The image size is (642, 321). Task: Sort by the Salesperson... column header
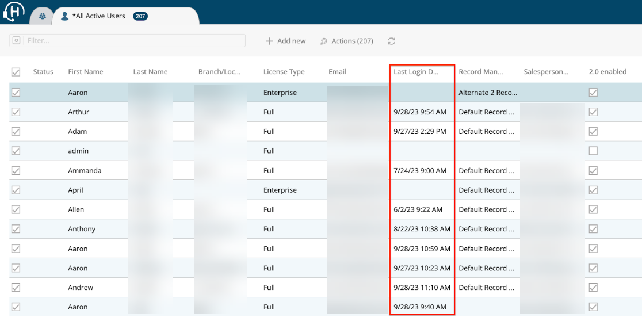pyautogui.click(x=546, y=72)
